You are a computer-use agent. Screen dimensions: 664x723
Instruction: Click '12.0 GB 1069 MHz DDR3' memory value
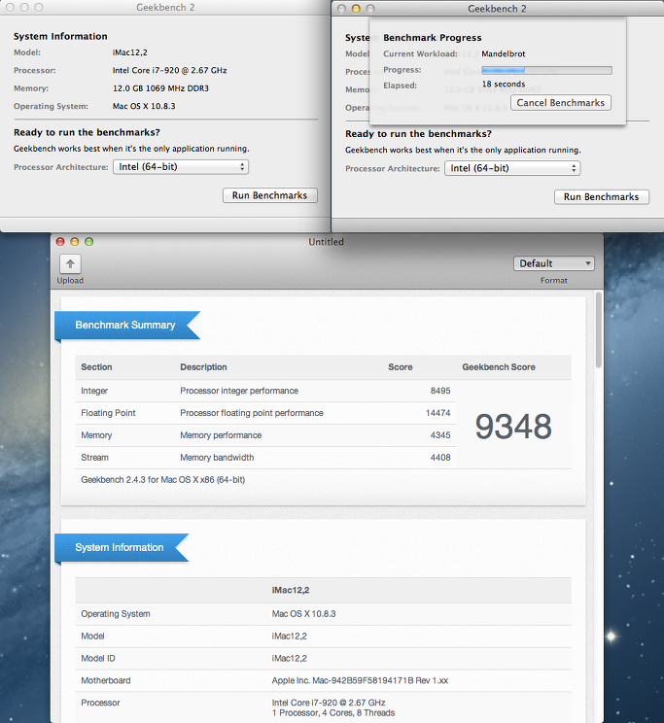point(160,88)
